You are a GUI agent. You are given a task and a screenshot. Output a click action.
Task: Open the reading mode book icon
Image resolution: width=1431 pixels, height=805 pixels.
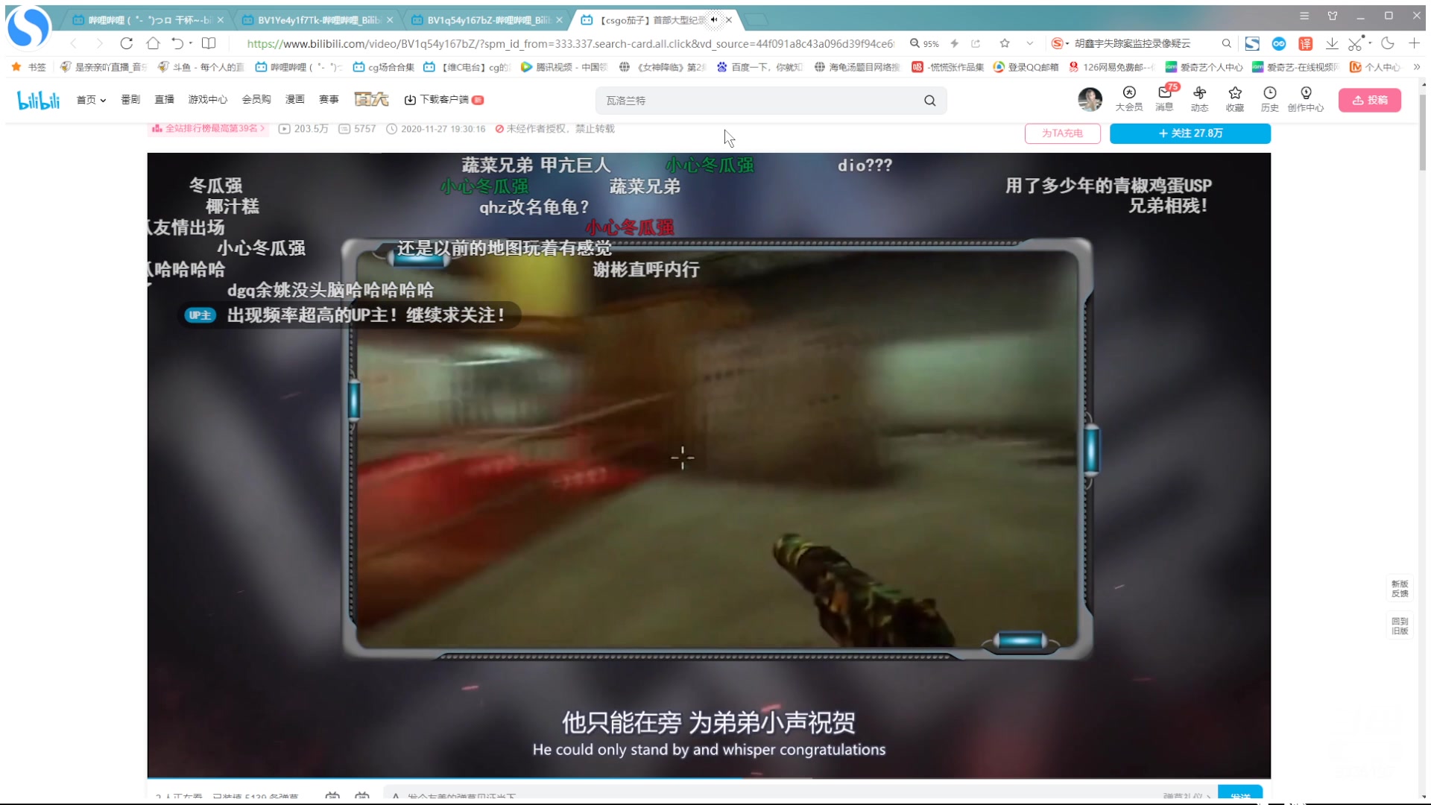click(x=209, y=43)
